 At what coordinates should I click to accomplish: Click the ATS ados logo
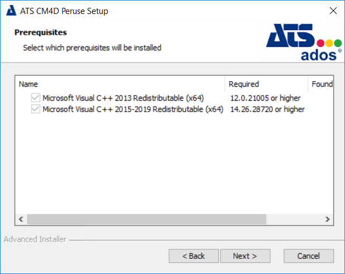point(304,42)
